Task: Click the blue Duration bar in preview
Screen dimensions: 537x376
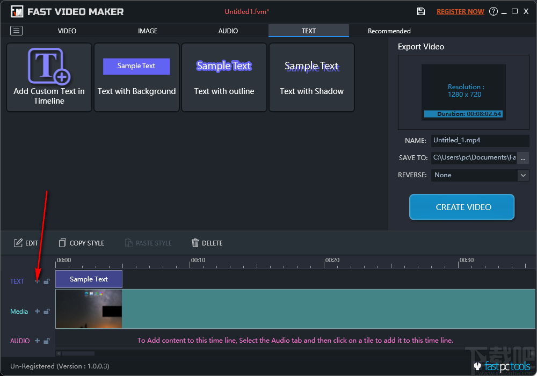Action: click(464, 113)
